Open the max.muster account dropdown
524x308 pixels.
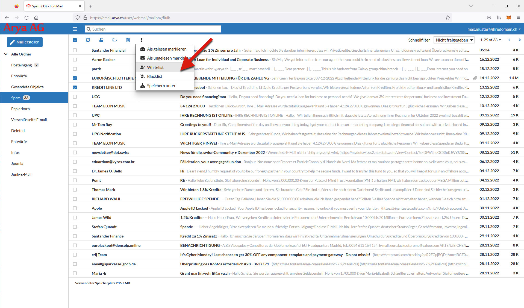(494, 29)
